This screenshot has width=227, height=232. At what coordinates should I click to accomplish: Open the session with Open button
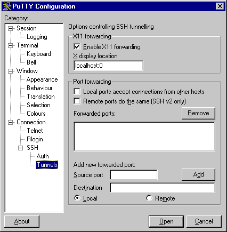point(166,221)
